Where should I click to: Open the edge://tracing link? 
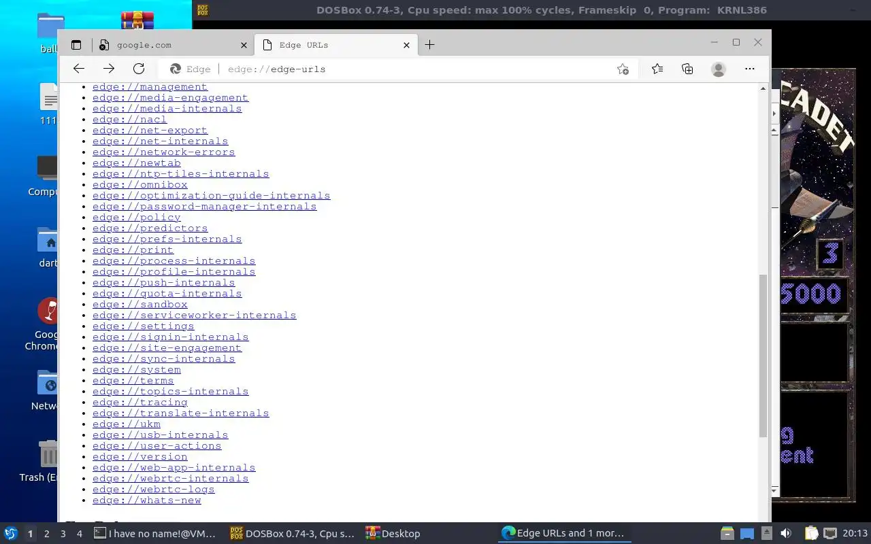[139, 402]
